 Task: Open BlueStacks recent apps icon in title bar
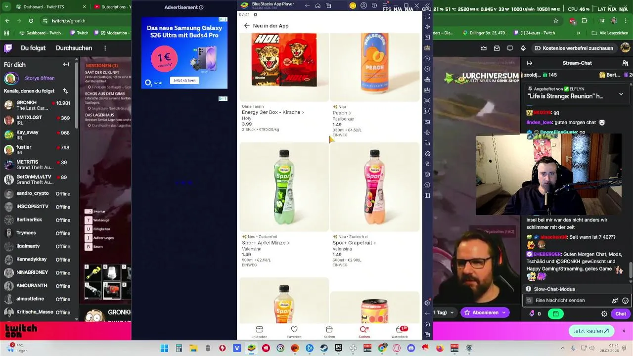pos(328,5)
